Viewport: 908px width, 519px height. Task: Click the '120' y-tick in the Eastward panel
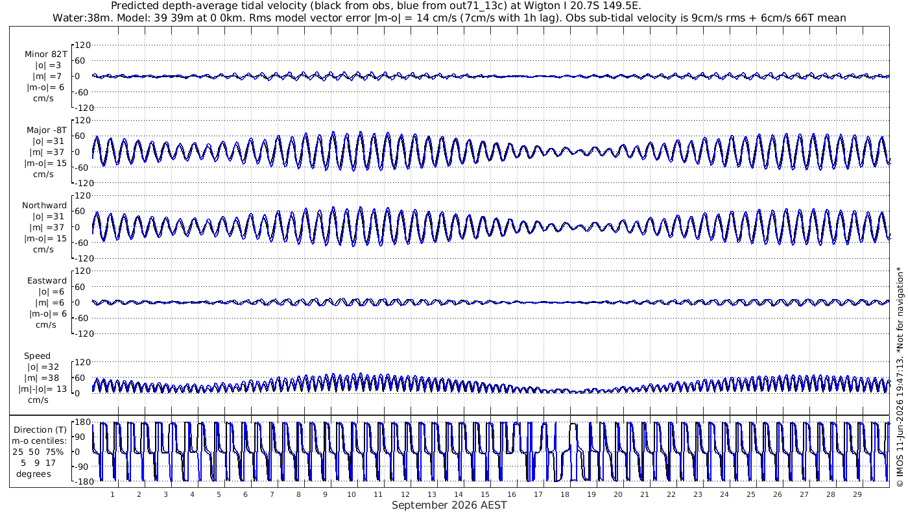pyautogui.click(x=84, y=271)
